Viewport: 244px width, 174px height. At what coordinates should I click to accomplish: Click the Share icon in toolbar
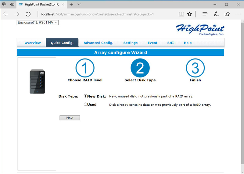(x=227, y=14)
